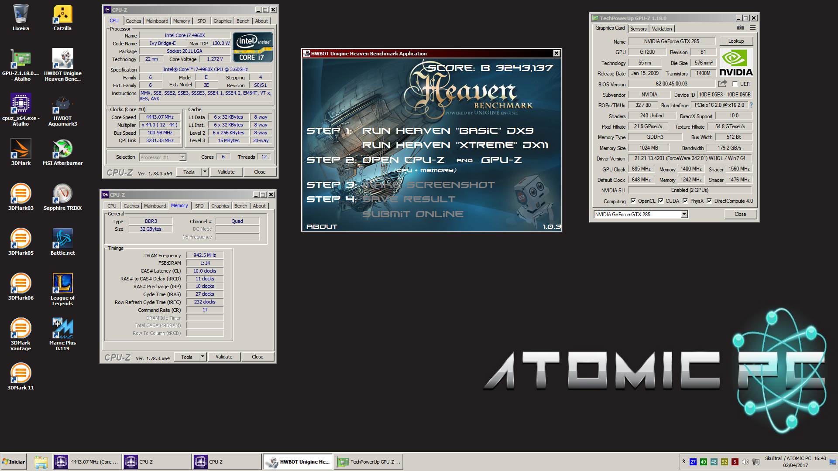Switch to TechPowerUp GPU-Z taskbar item
Screen dimensions: 838x471
(x=369, y=462)
